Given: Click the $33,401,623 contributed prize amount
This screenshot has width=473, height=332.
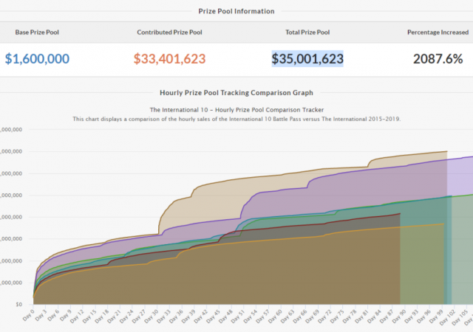Looking at the screenshot, I should (x=169, y=59).
